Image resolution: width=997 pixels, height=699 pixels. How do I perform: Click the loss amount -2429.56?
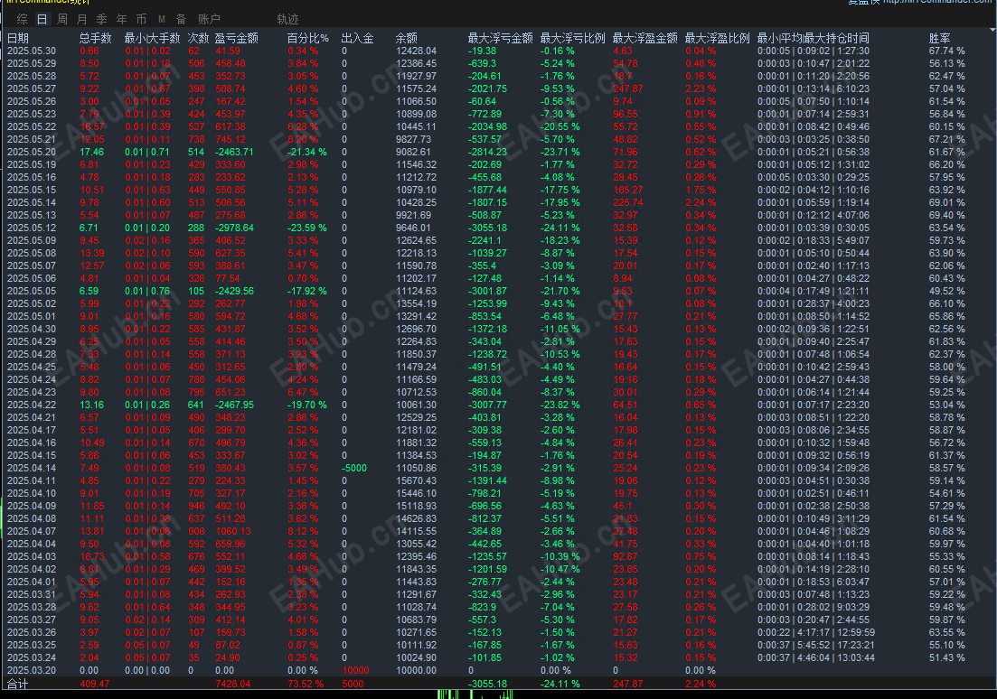tap(234, 291)
